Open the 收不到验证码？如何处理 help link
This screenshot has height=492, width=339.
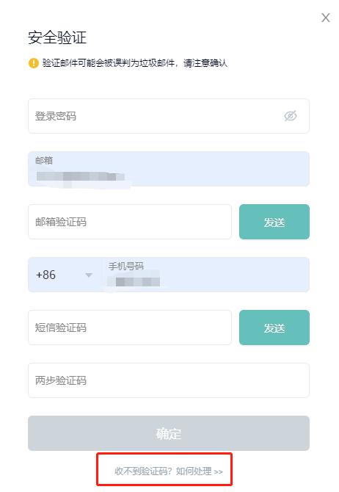tap(169, 471)
